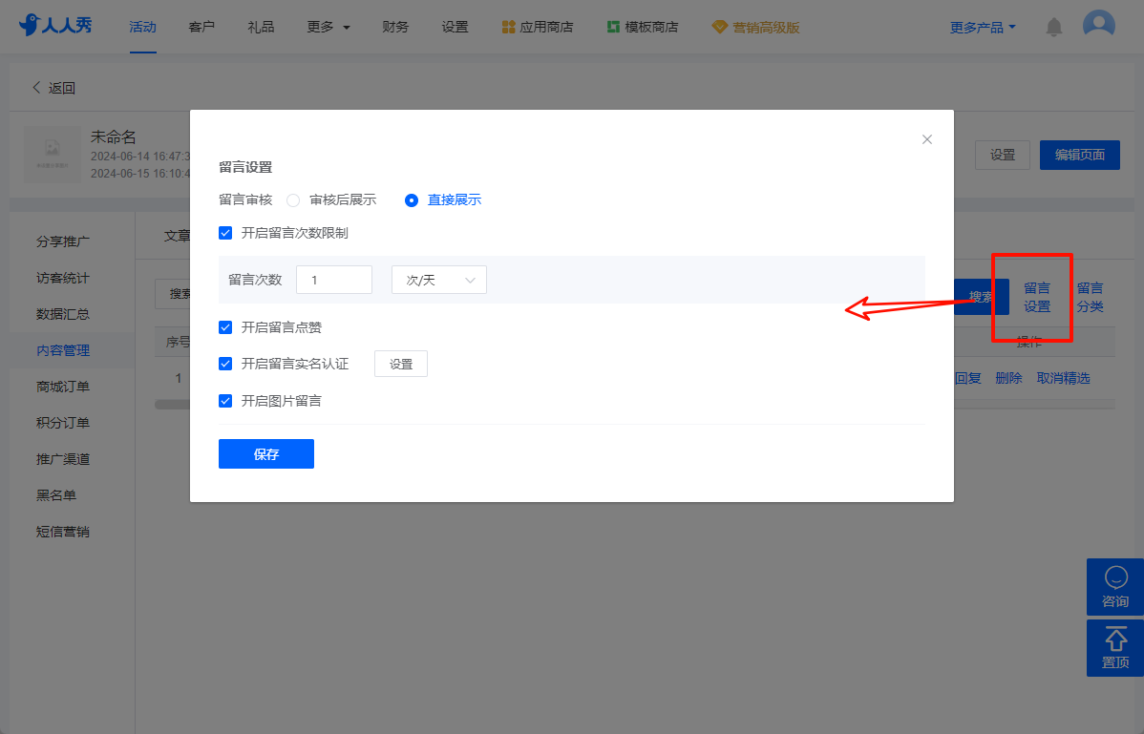Expand the 更多产品 dropdown menu

[x=983, y=27]
